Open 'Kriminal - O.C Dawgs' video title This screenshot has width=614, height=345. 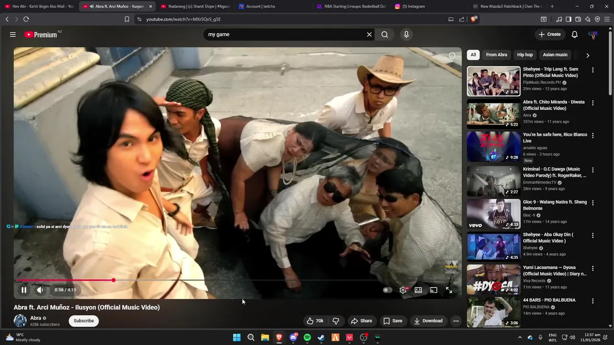click(555, 172)
